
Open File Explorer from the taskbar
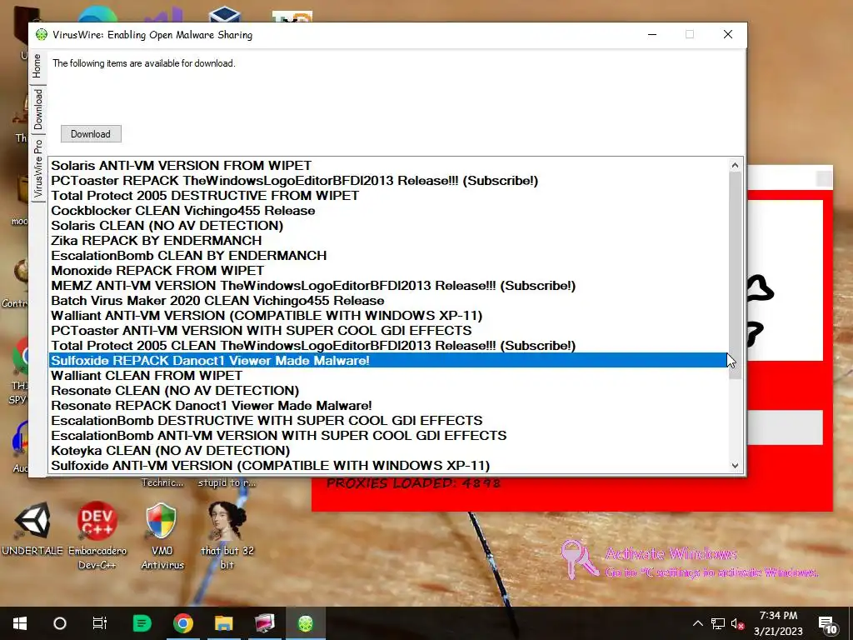coord(223,623)
